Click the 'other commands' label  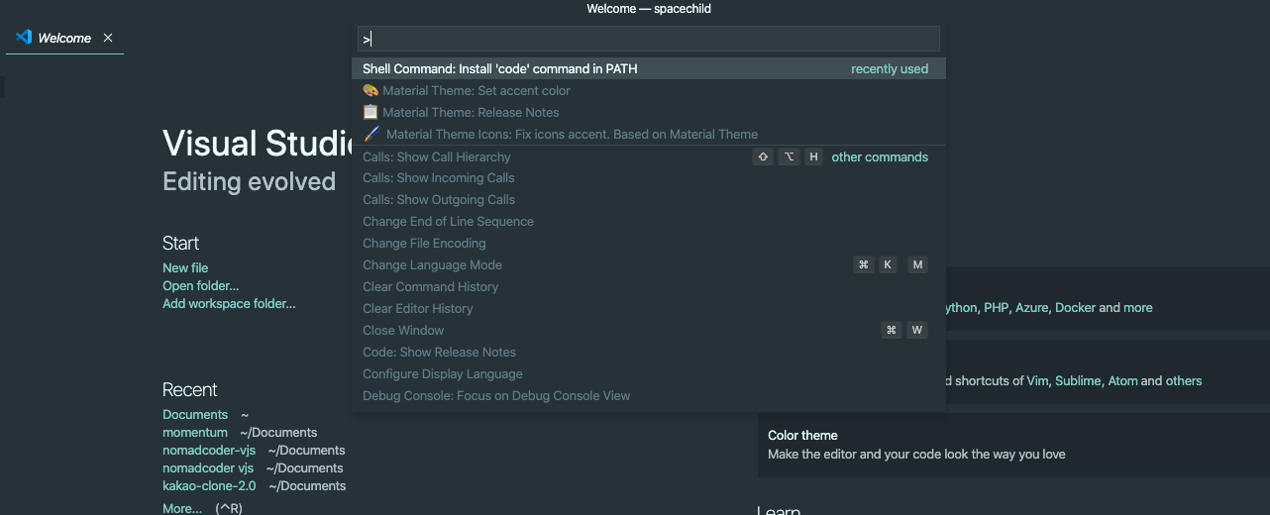click(x=880, y=156)
